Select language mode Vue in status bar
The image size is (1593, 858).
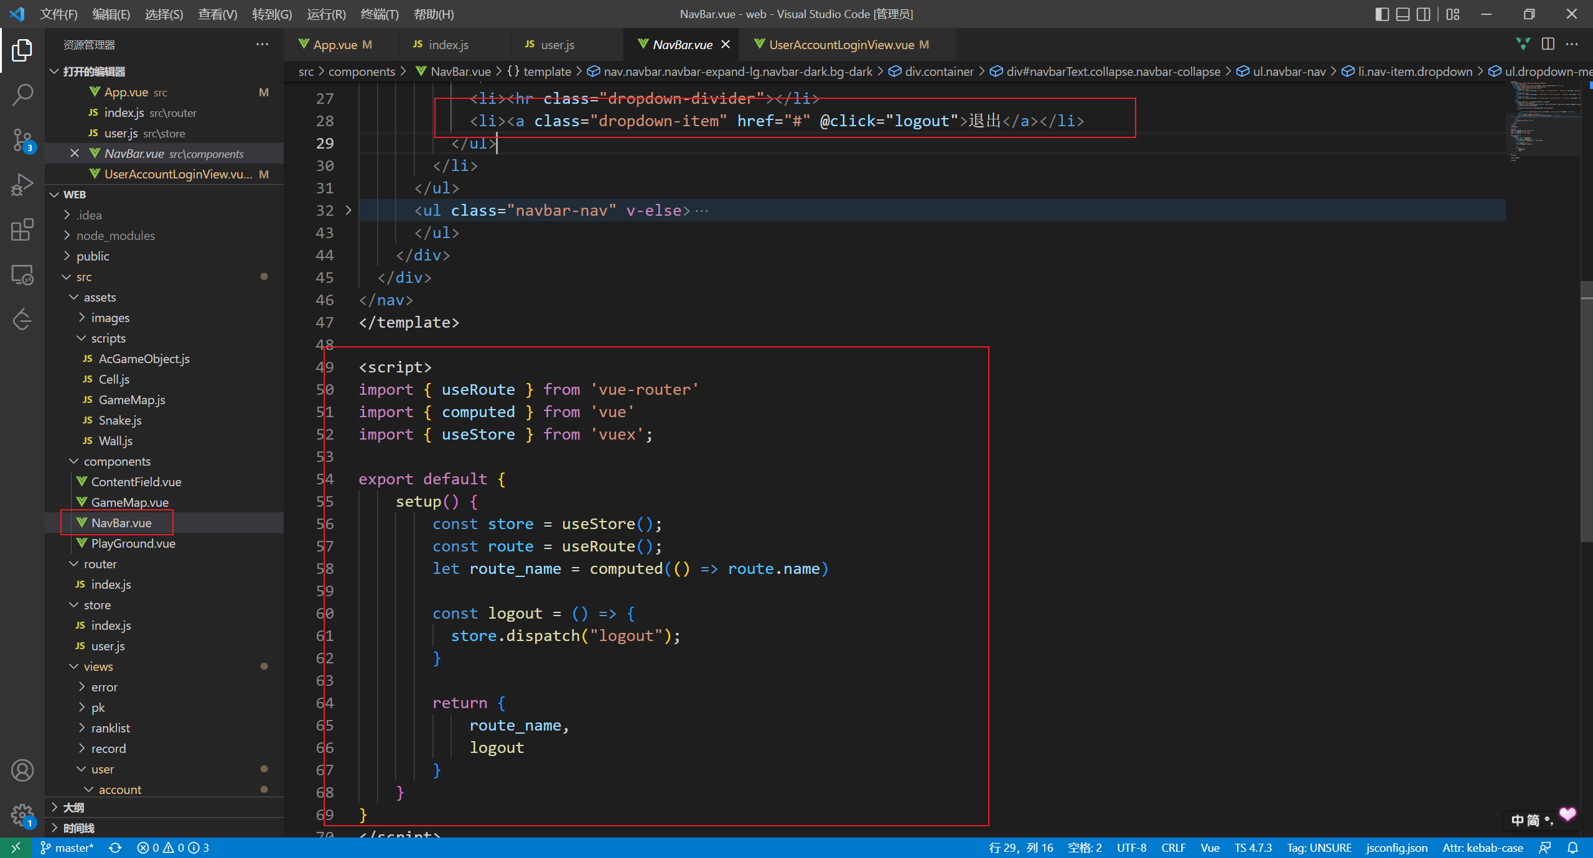[x=1210, y=847]
